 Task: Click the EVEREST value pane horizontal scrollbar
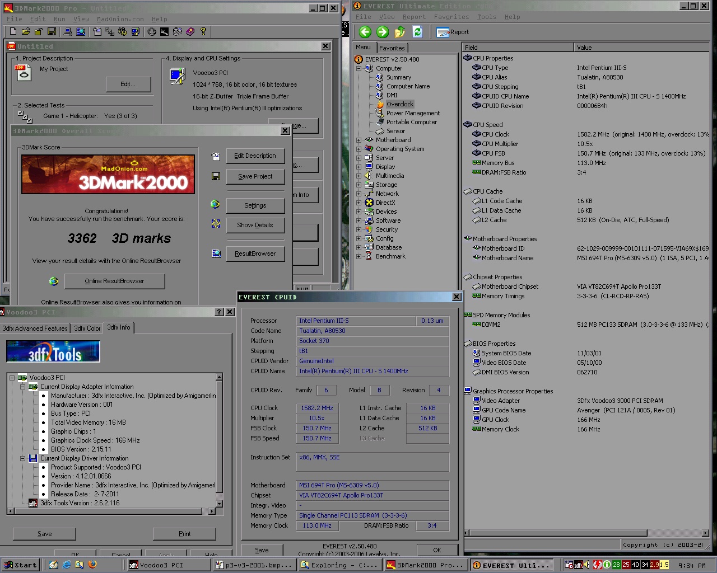pos(586,533)
